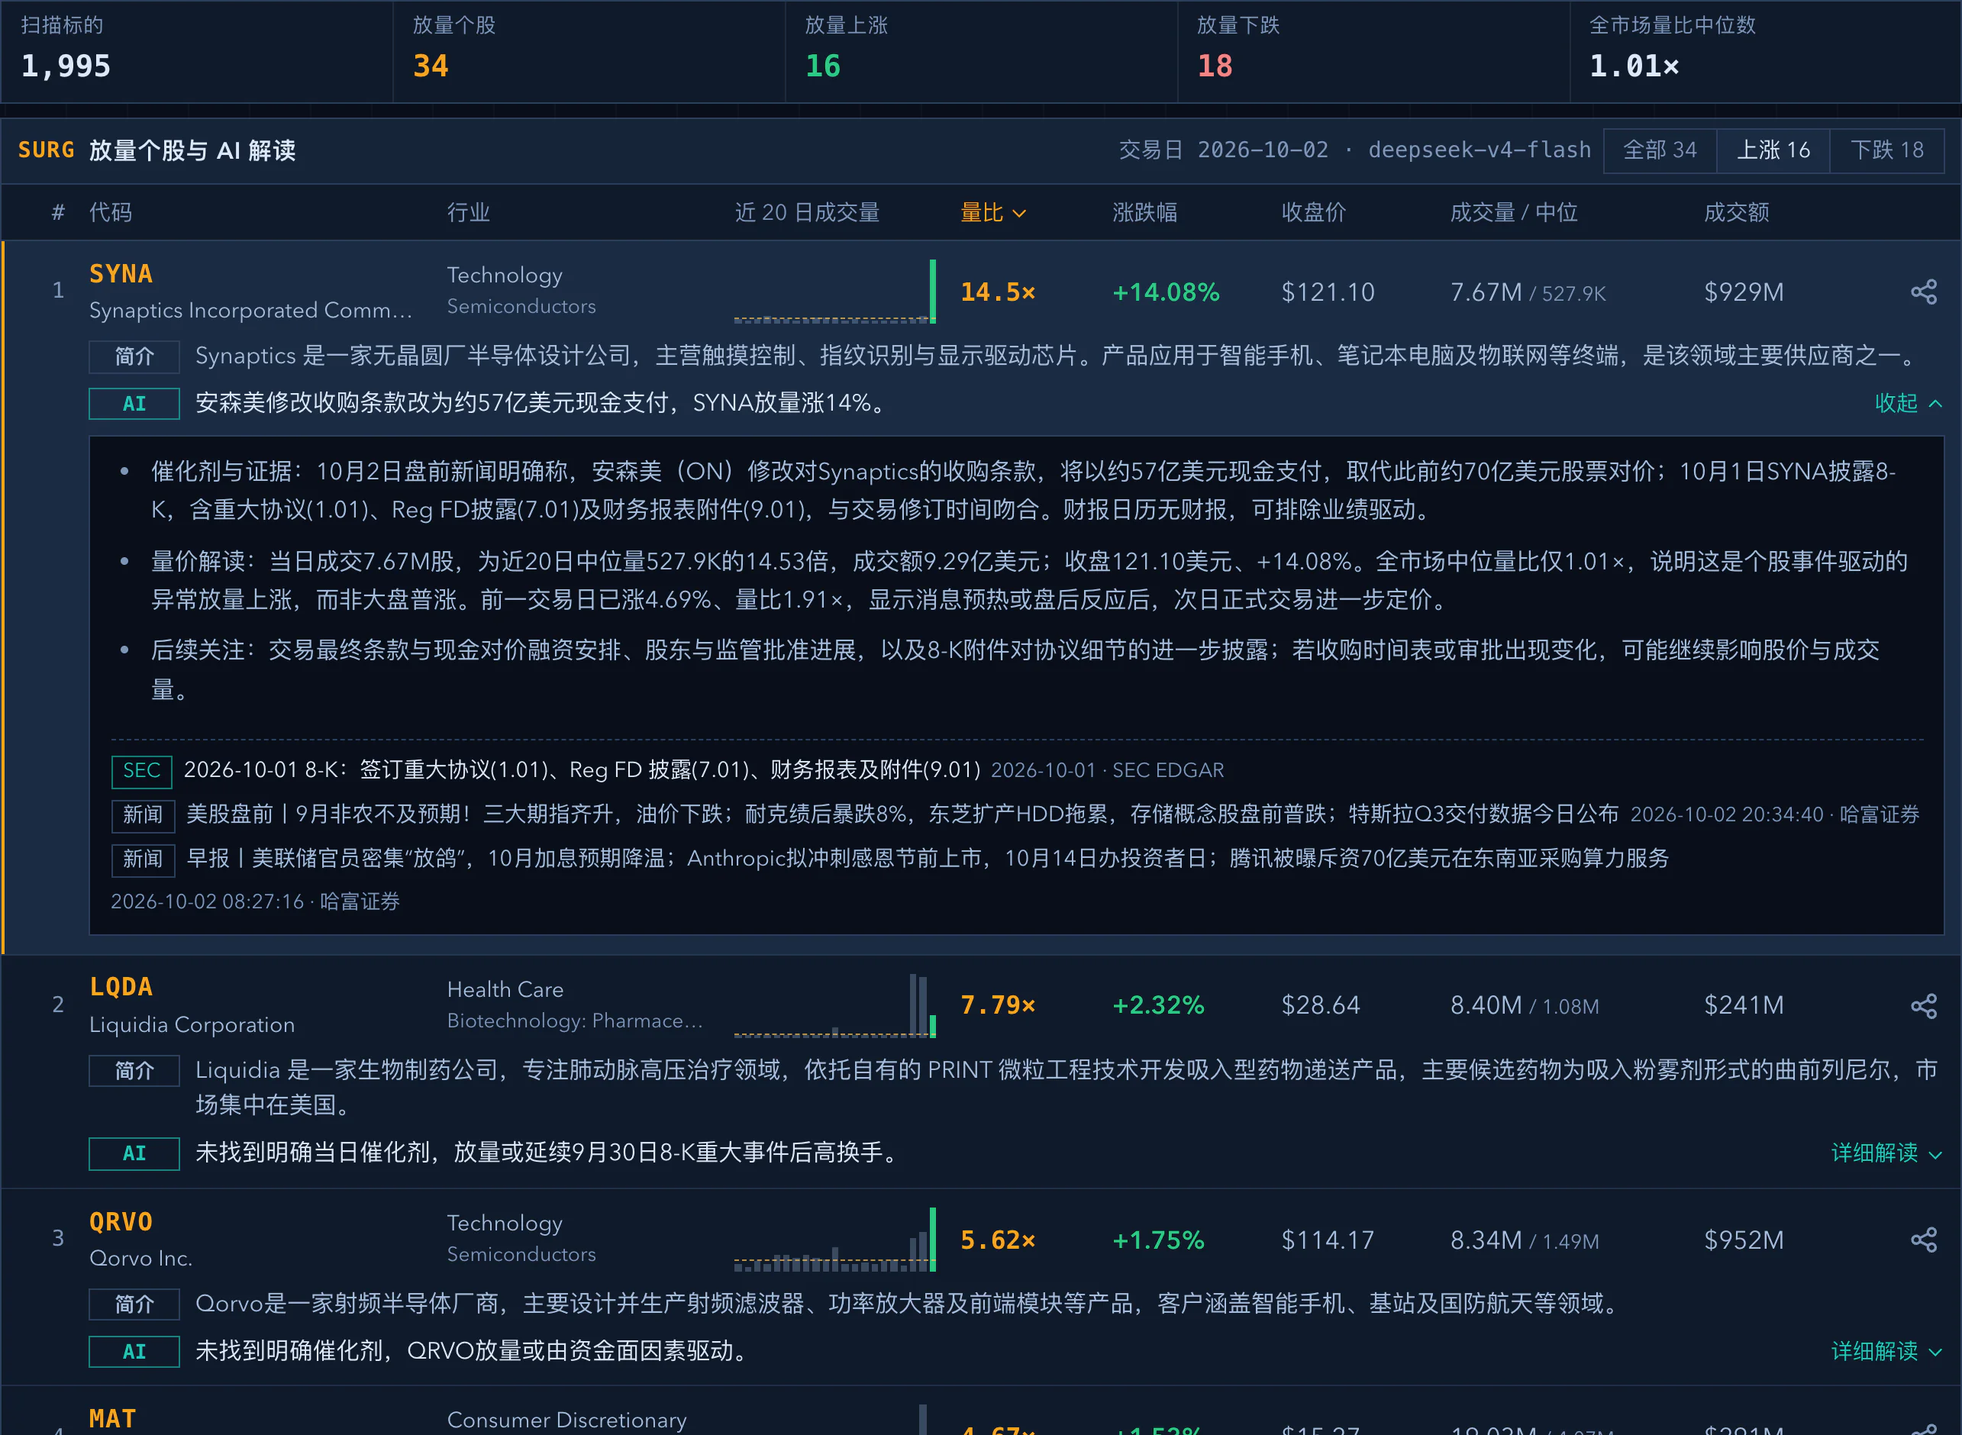This screenshot has height=1435, width=1962.
Task: Expand 详细解读 for LQDA
Action: pos(1886,1153)
